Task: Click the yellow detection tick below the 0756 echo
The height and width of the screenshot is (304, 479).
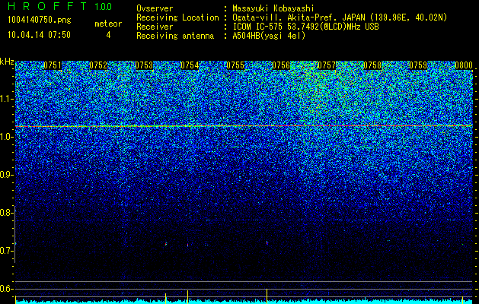Action: [267, 296]
